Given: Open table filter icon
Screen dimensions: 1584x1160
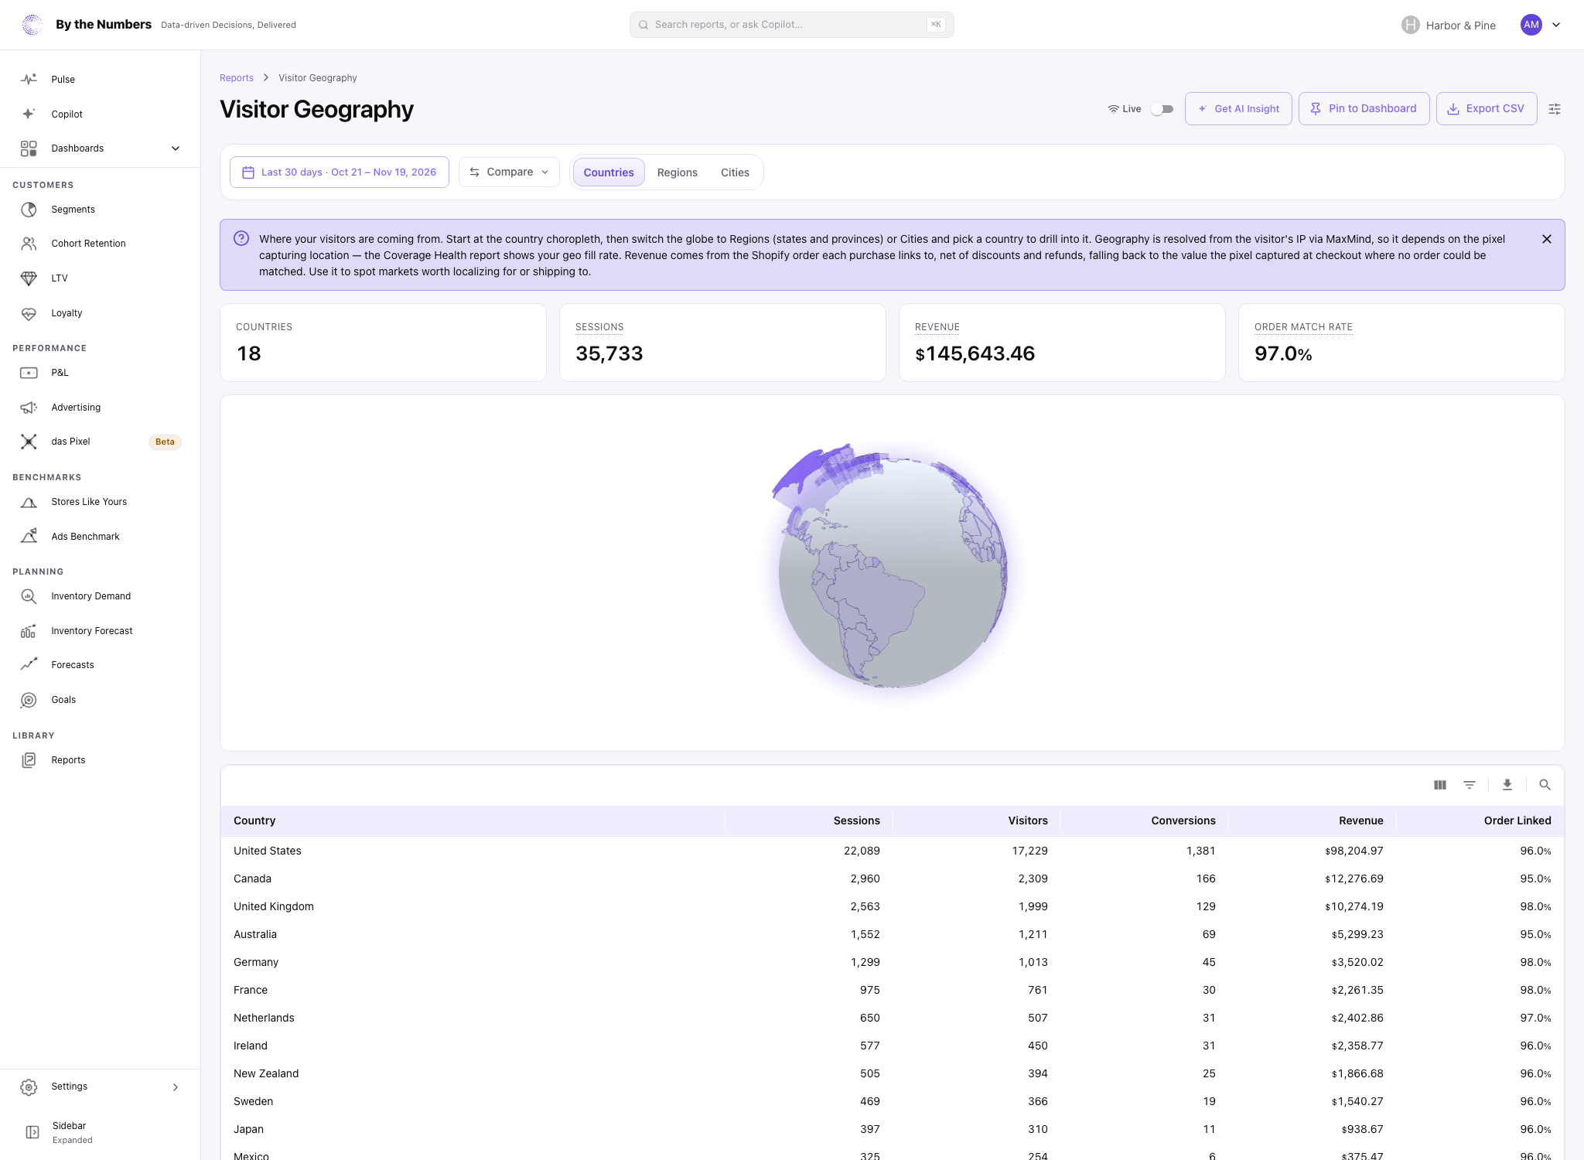Looking at the screenshot, I should click(x=1470, y=785).
